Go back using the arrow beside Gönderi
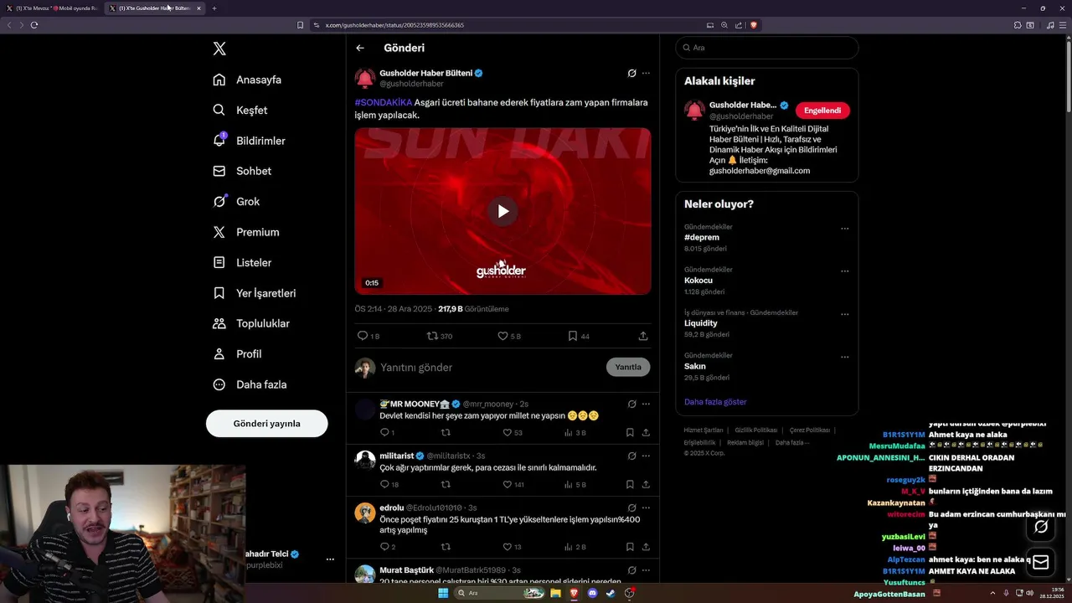This screenshot has height=603, width=1072. [360, 49]
